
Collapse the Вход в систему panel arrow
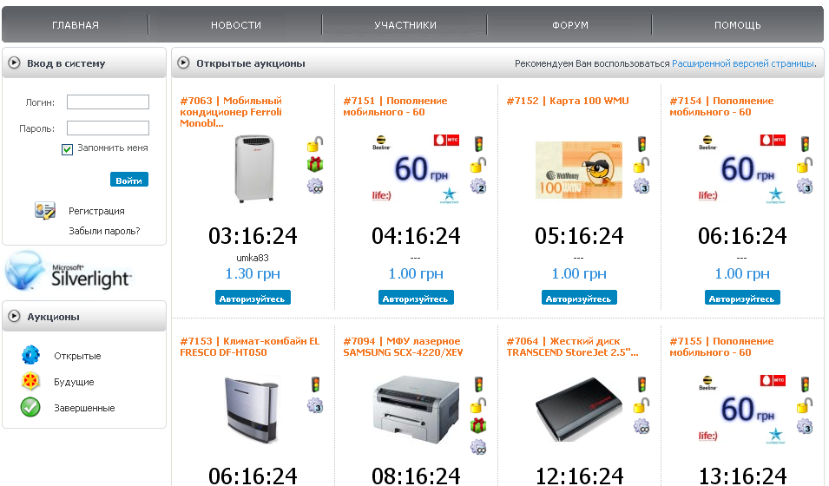[x=14, y=62]
